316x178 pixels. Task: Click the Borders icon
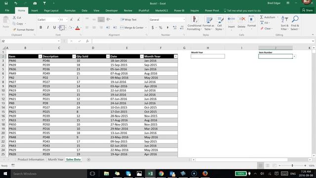(61, 28)
